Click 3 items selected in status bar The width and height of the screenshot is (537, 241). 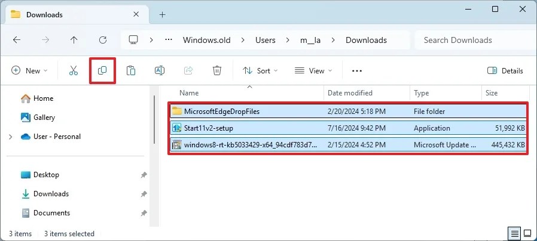coord(69,234)
